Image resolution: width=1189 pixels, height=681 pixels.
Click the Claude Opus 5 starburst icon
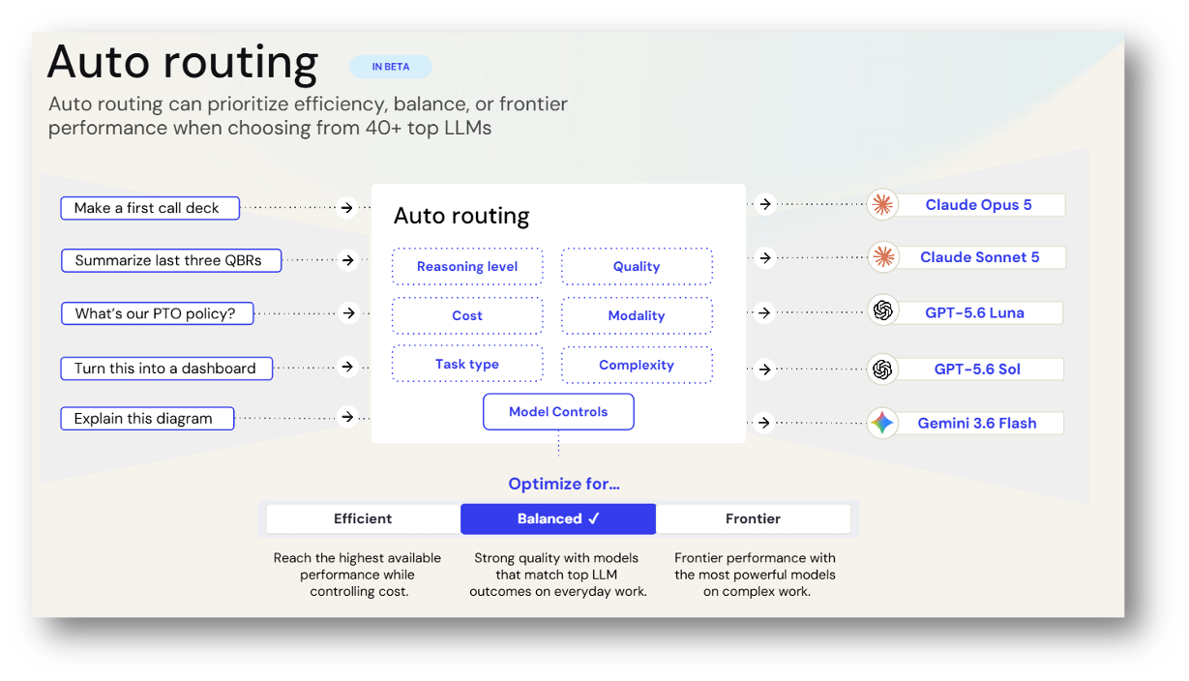point(881,204)
